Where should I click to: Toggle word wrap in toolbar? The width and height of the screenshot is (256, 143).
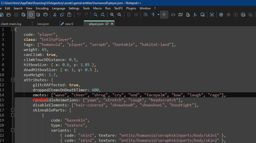point(145,15)
